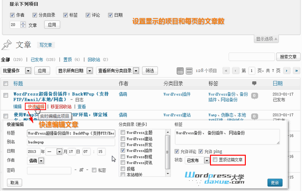The image size is (302, 191).
Task: Open author 倡萌 dropdown
Action: point(36,160)
